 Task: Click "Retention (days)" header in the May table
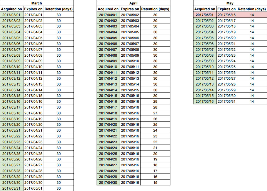[252, 9]
